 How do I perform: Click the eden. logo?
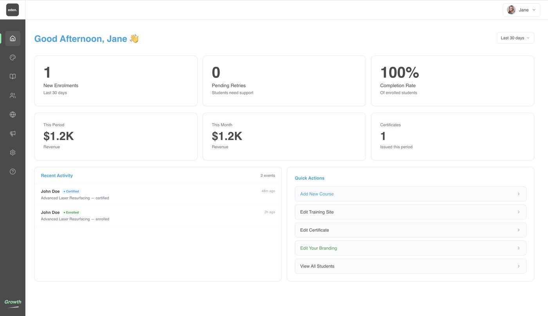pos(13,10)
